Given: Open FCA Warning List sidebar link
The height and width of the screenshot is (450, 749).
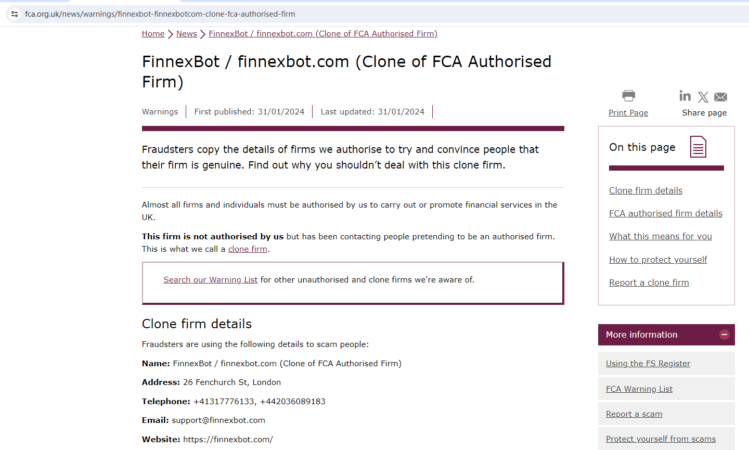Looking at the screenshot, I should pyautogui.click(x=639, y=389).
